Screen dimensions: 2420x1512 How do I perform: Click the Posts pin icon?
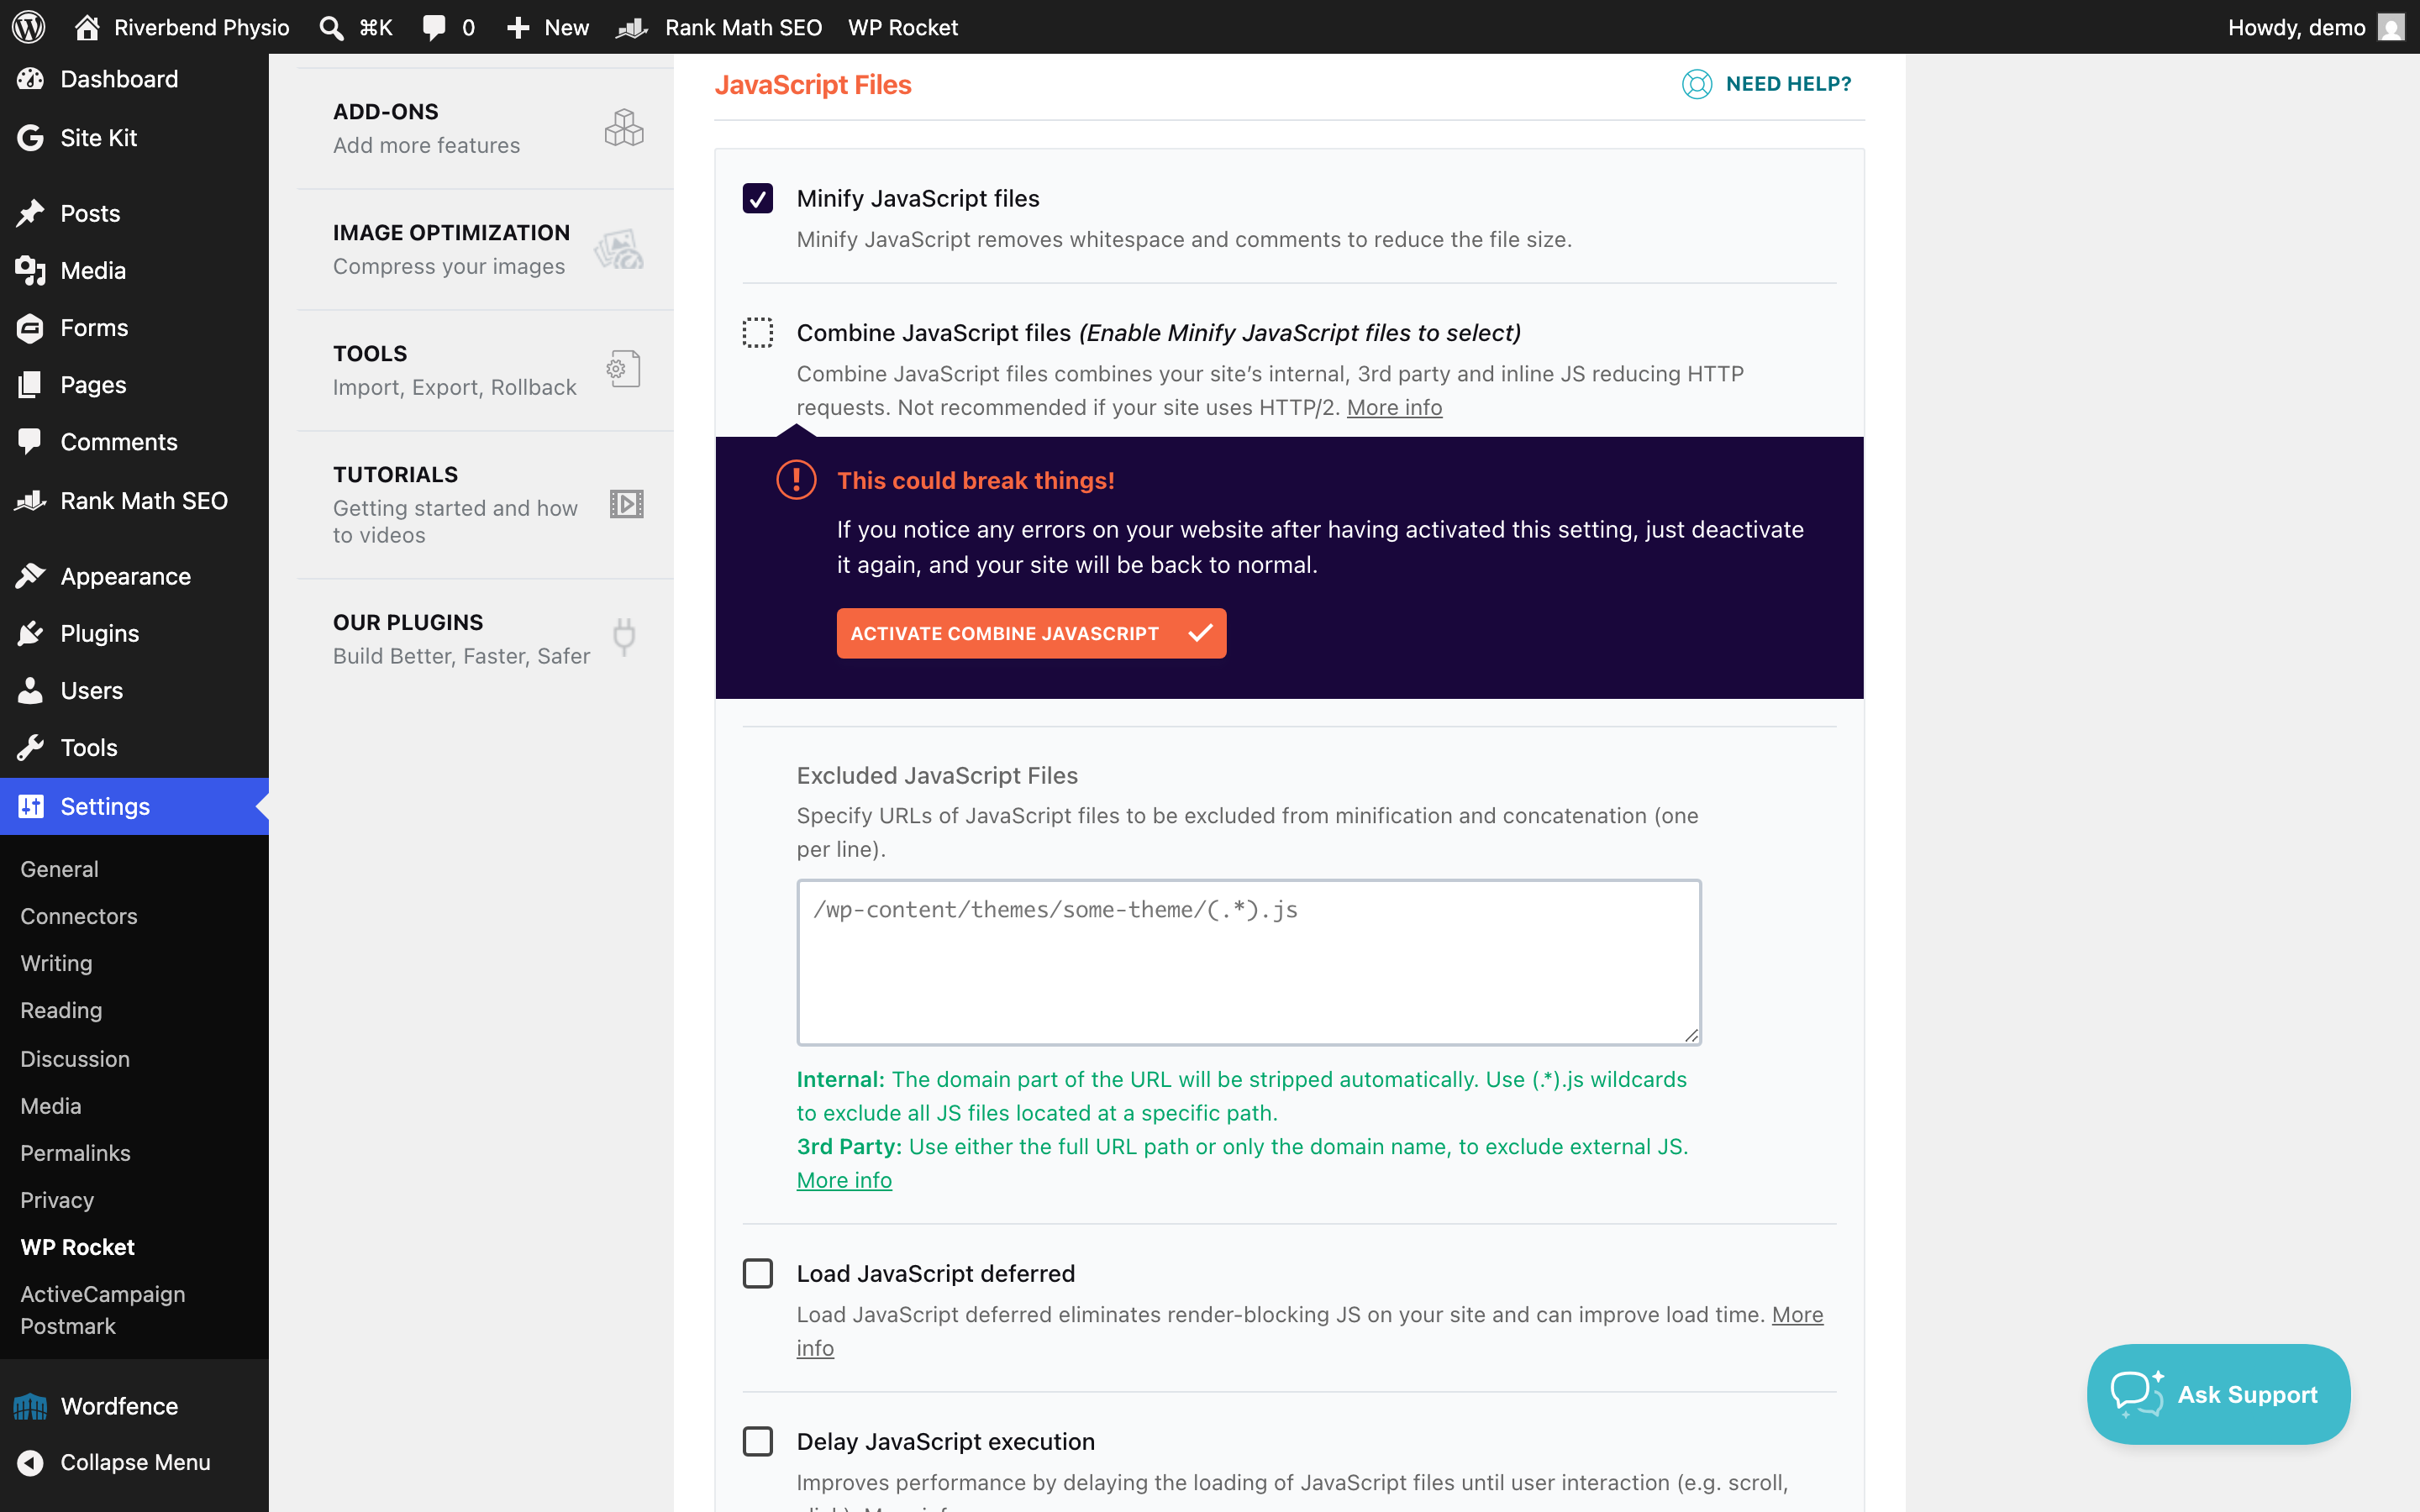[30, 213]
